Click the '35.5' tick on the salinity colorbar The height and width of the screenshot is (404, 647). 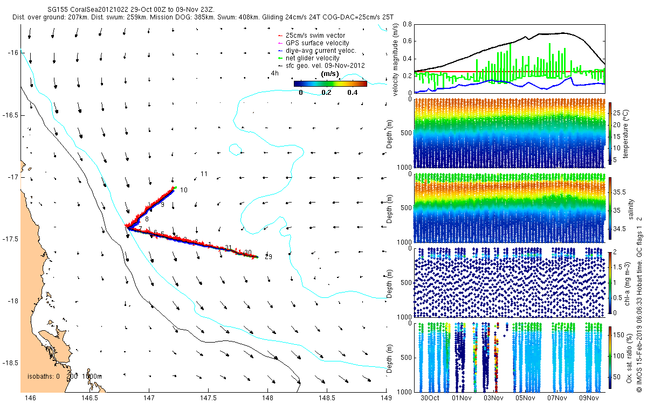coord(620,192)
